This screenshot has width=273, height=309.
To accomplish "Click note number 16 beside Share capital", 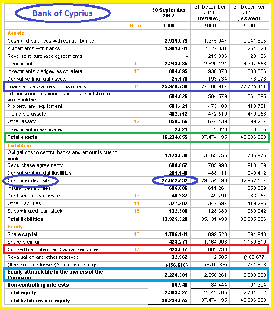I will (136, 234).
